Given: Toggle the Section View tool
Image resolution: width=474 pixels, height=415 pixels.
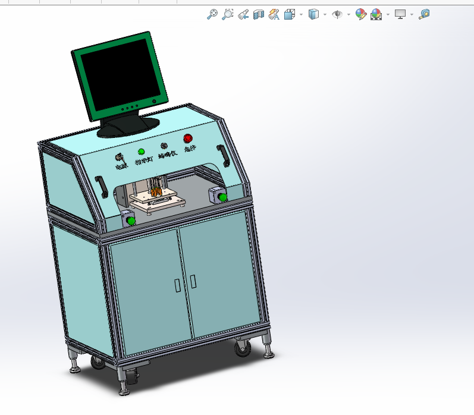Looking at the screenshot, I should pos(259,14).
